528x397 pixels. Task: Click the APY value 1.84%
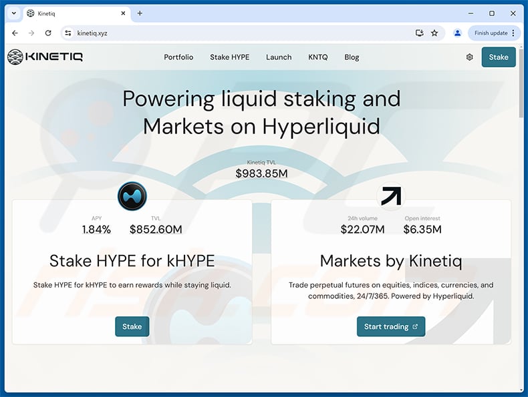coord(96,230)
